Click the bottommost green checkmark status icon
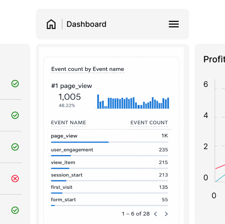This screenshot has width=225, height=224. 15,210
